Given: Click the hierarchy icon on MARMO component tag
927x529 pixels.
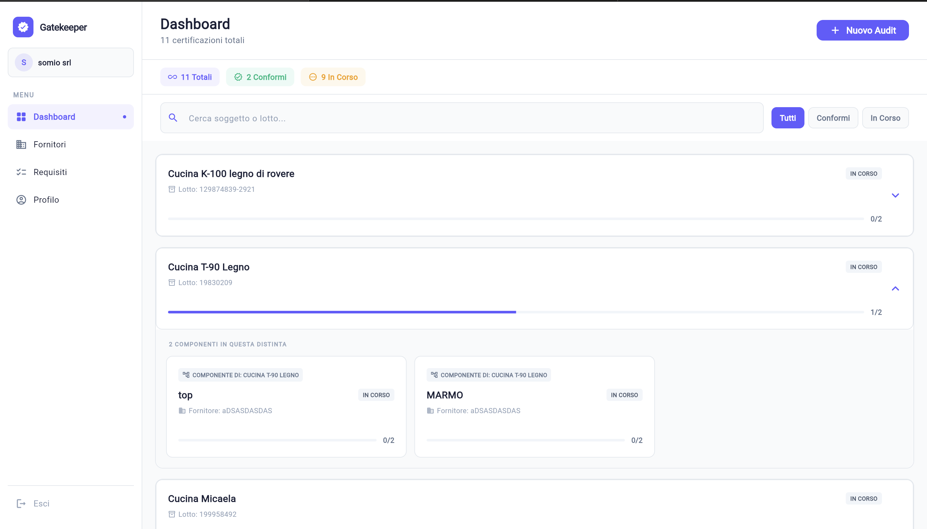Looking at the screenshot, I should (434, 375).
